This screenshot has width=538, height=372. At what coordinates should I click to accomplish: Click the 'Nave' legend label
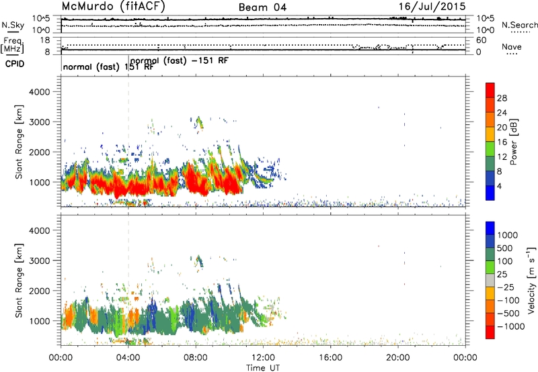512,47
